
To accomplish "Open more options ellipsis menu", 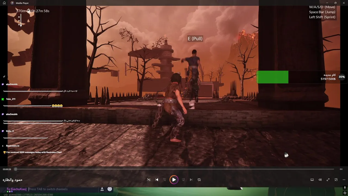I will click(344, 180).
